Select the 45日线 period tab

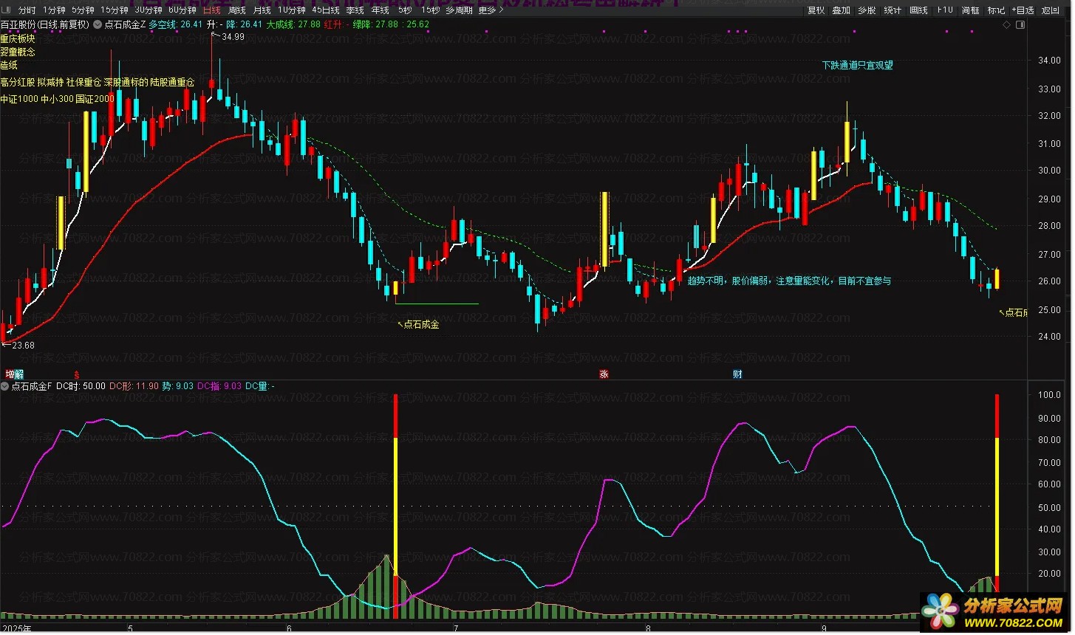[326, 10]
